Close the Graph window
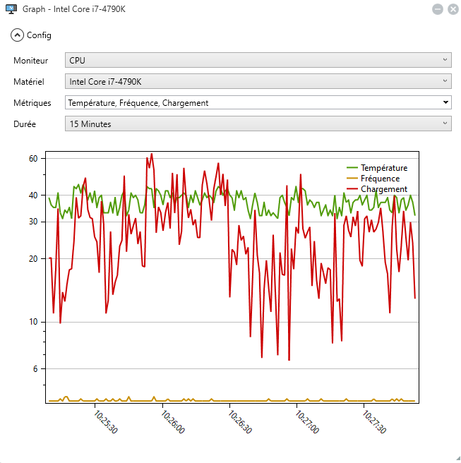The image size is (461, 463). coord(453,9)
